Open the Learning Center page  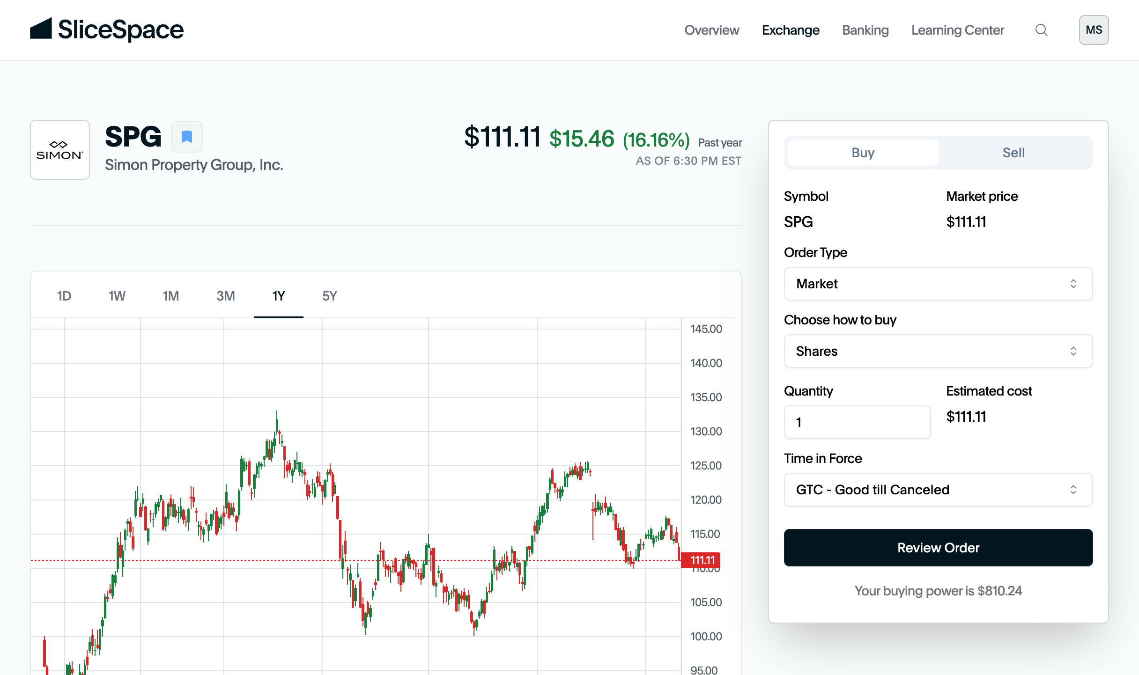[x=958, y=29]
